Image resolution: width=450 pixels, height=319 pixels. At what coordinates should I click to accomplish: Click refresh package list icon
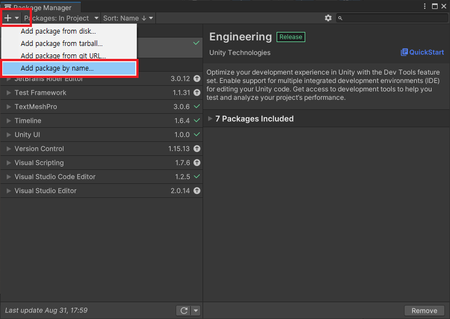pos(184,311)
